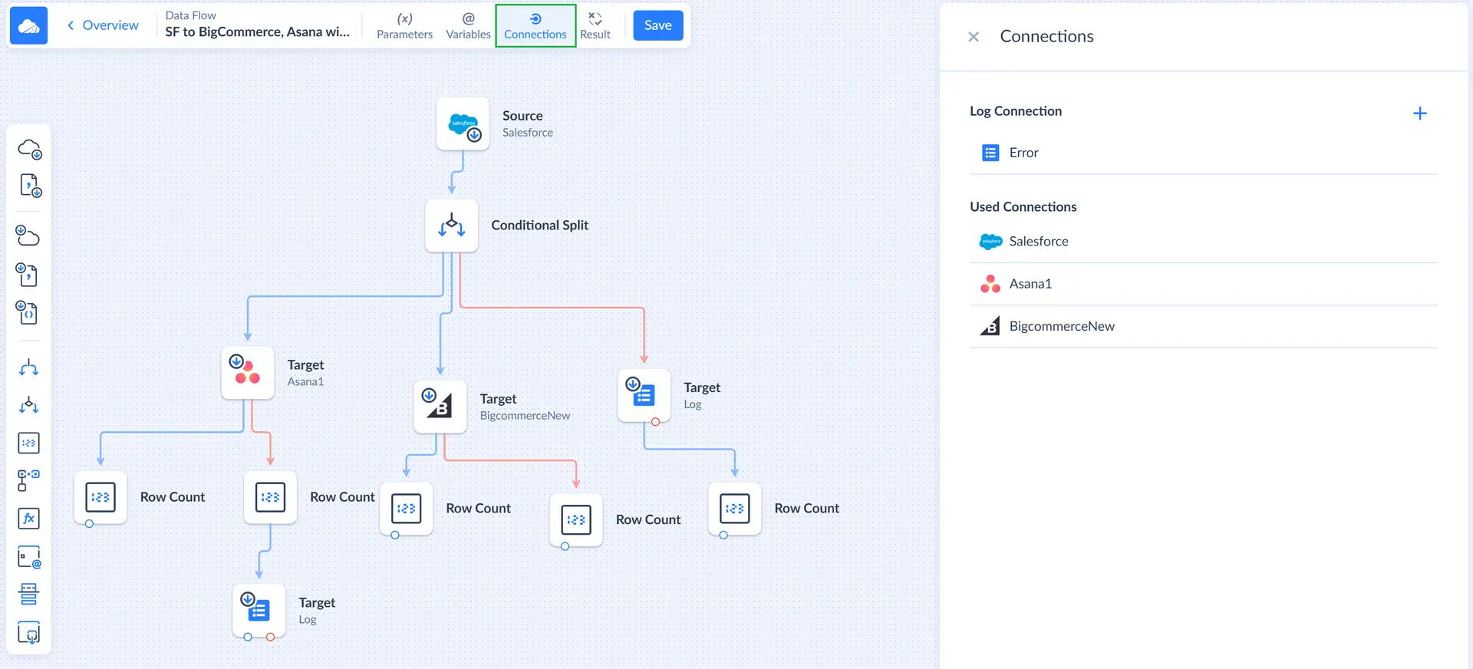
Task: Select the Conditional Split node
Action: pyautogui.click(x=452, y=226)
